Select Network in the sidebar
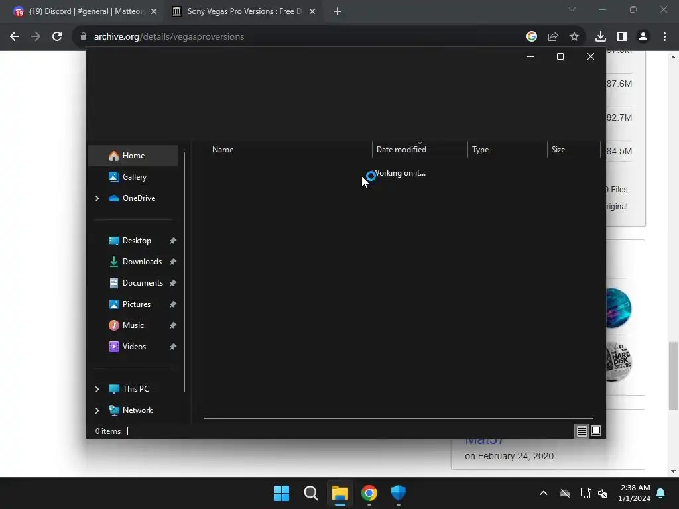 [137, 410]
